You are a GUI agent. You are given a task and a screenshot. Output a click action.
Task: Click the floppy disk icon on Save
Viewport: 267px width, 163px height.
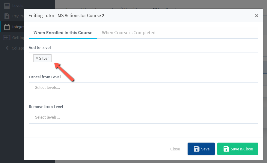click(197, 149)
